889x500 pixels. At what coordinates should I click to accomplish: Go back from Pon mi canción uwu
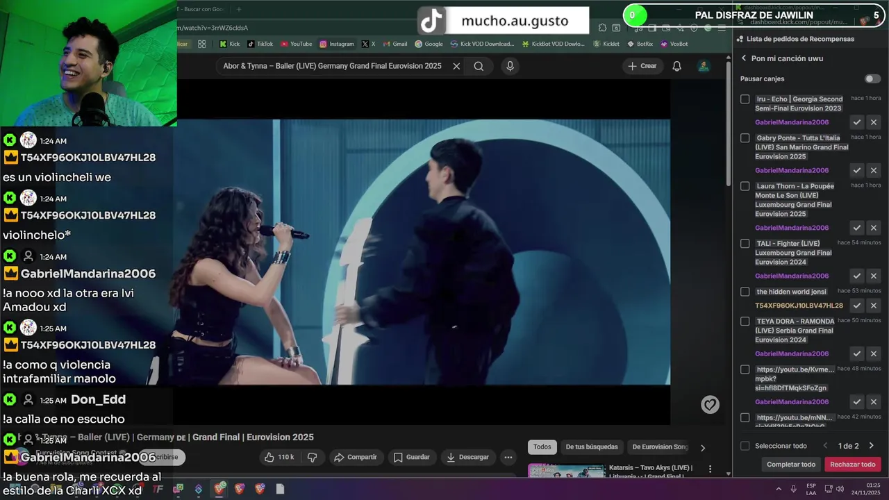pos(744,58)
